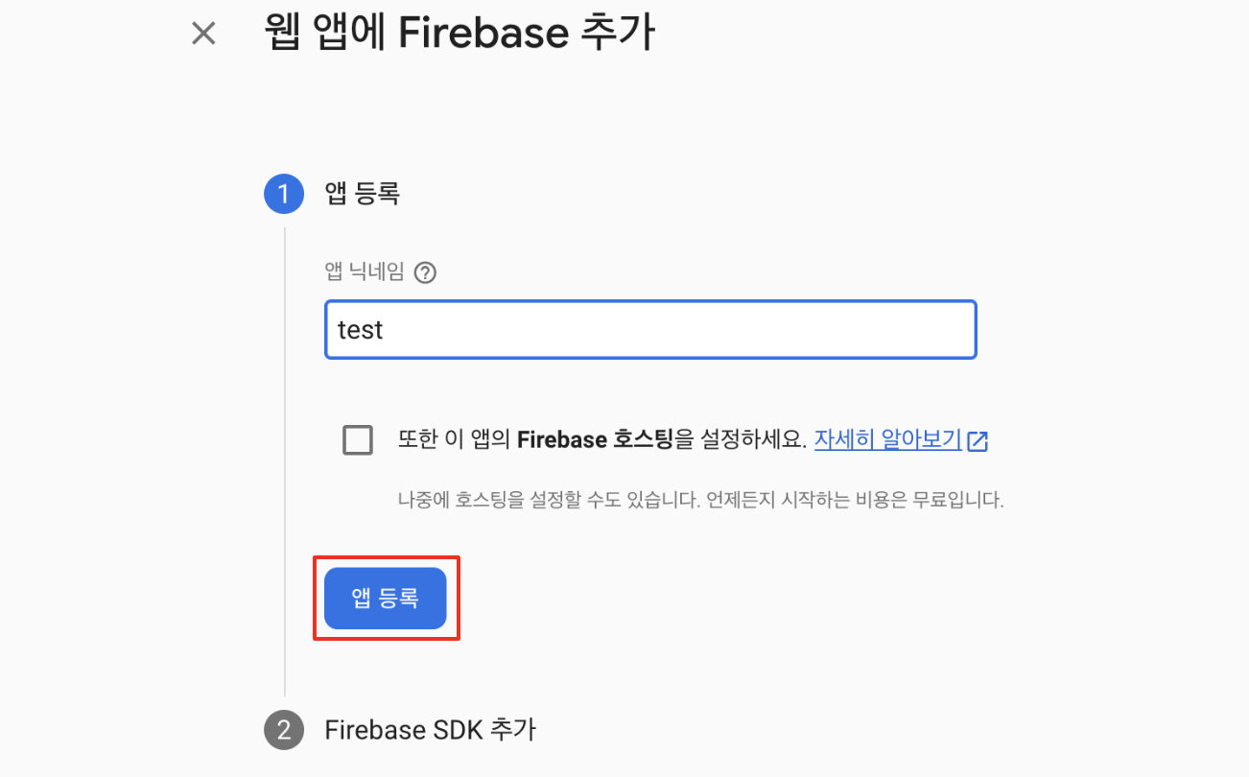Close the Add Firebase to web app dialog
The width and height of the screenshot is (1249, 777).
[203, 34]
